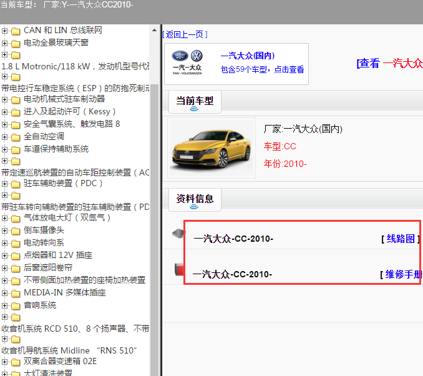
Task: Click the 年份:2010- text
Action: pos(285,164)
